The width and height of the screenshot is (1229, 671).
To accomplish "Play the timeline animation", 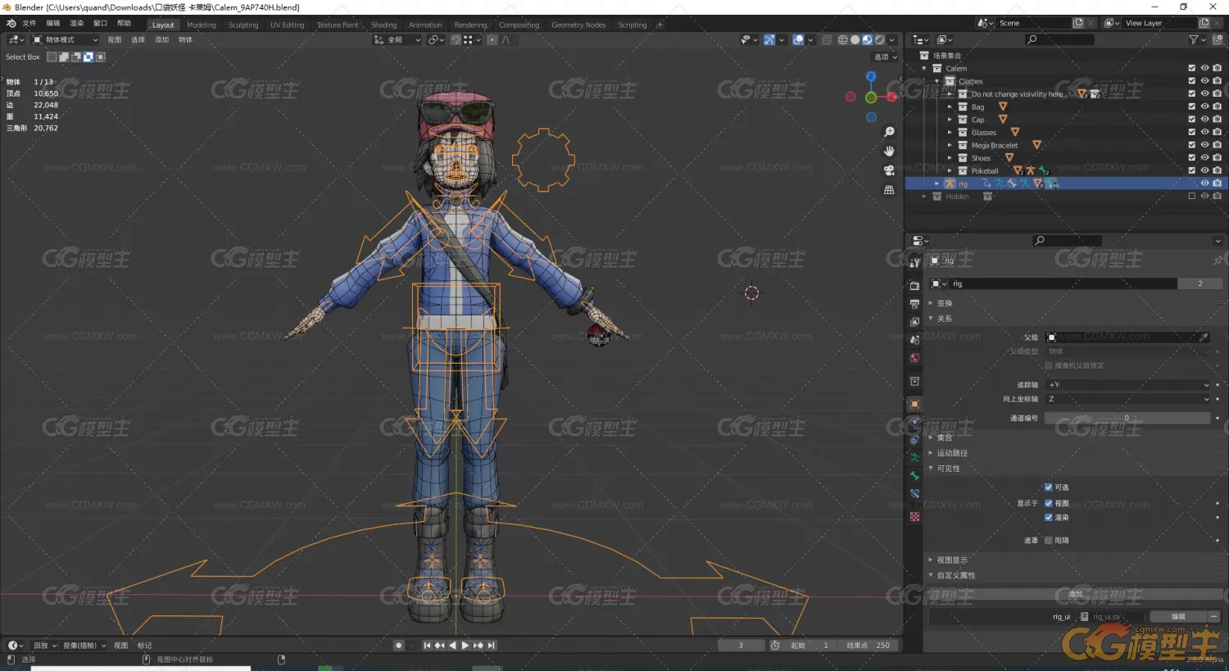I will point(465,646).
